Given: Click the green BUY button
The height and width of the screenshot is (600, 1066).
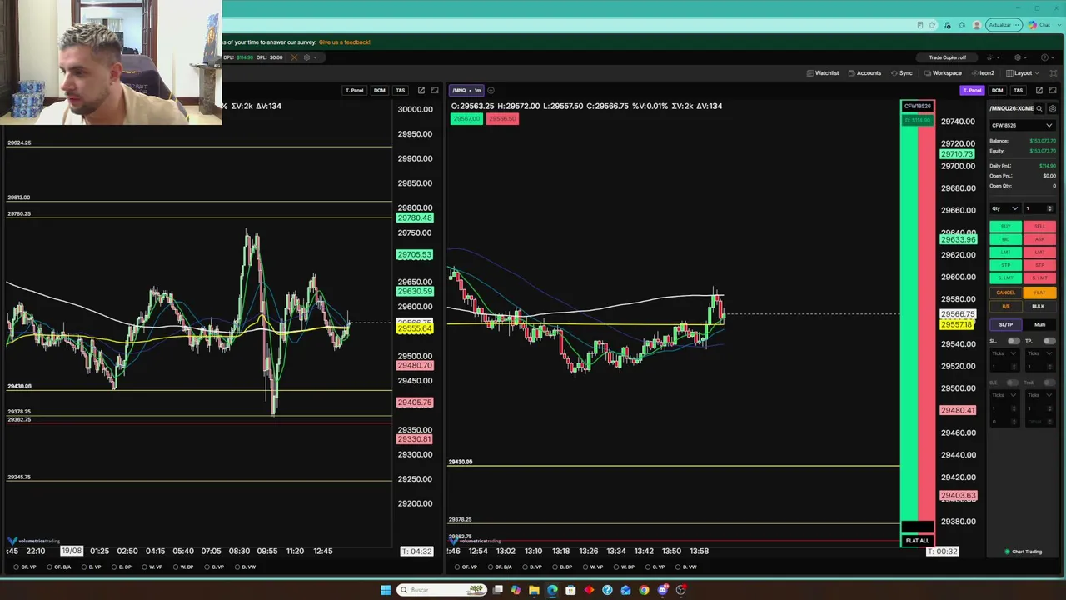Looking at the screenshot, I should (x=1005, y=227).
